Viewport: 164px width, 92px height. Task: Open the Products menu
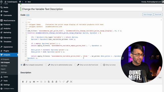[x=7, y=25]
